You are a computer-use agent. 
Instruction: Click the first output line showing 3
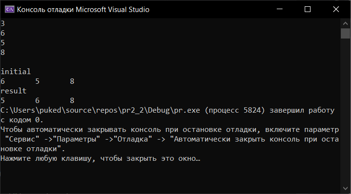(3, 24)
